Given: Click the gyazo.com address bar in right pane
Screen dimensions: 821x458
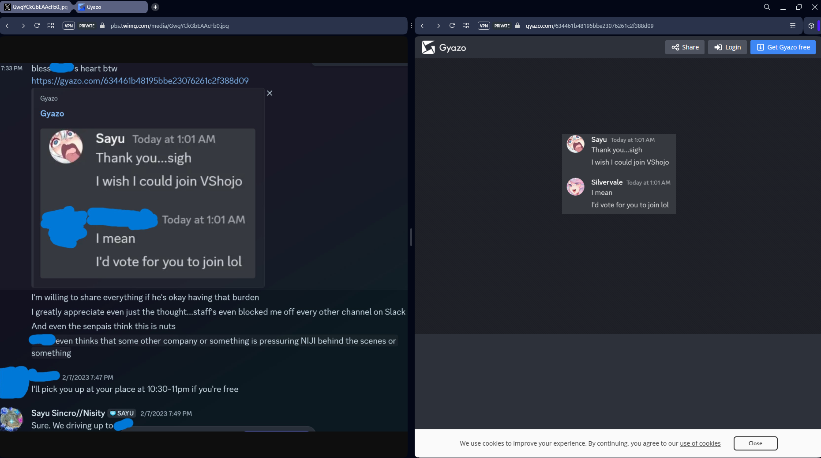Looking at the screenshot, I should tap(589, 26).
